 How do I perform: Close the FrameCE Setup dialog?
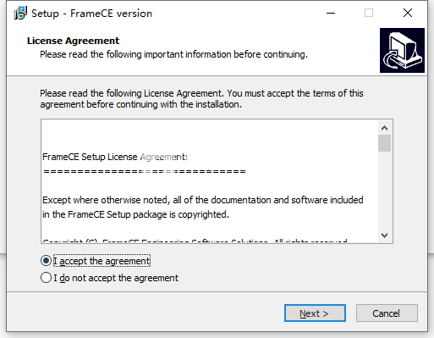point(408,13)
